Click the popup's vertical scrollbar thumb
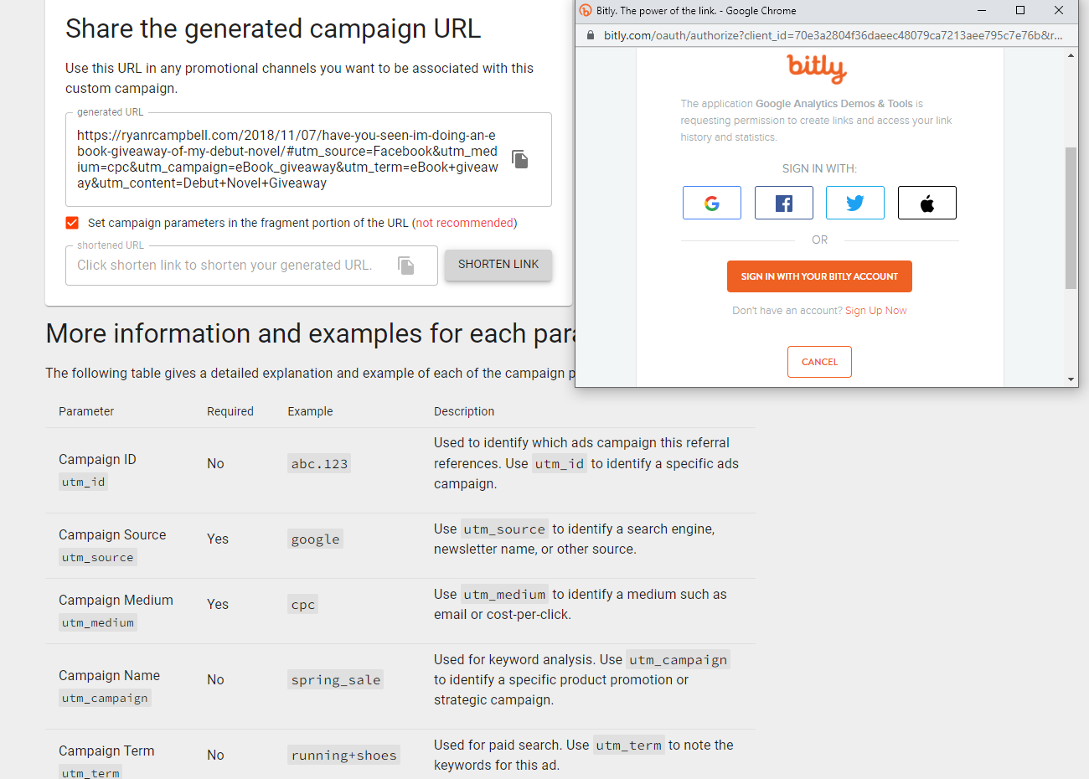Image resolution: width=1089 pixels, height=779 pixels. point(1071,218)
